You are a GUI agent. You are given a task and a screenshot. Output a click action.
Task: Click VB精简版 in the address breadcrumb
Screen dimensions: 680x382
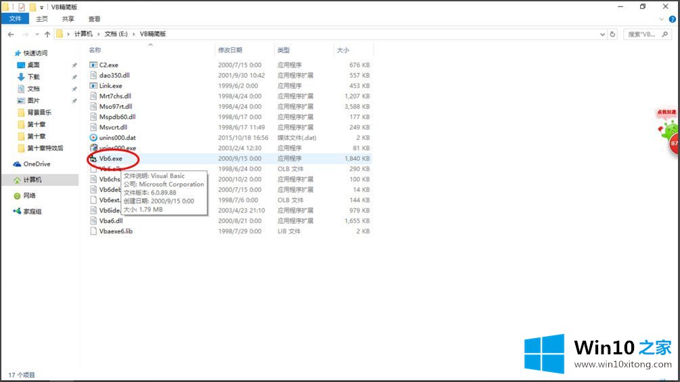(153, 34)
